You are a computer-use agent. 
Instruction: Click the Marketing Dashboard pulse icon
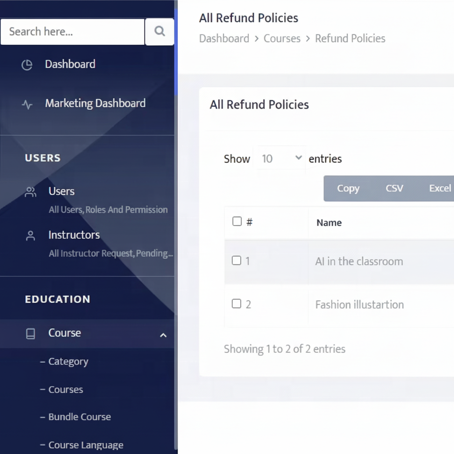pos(27,105)
